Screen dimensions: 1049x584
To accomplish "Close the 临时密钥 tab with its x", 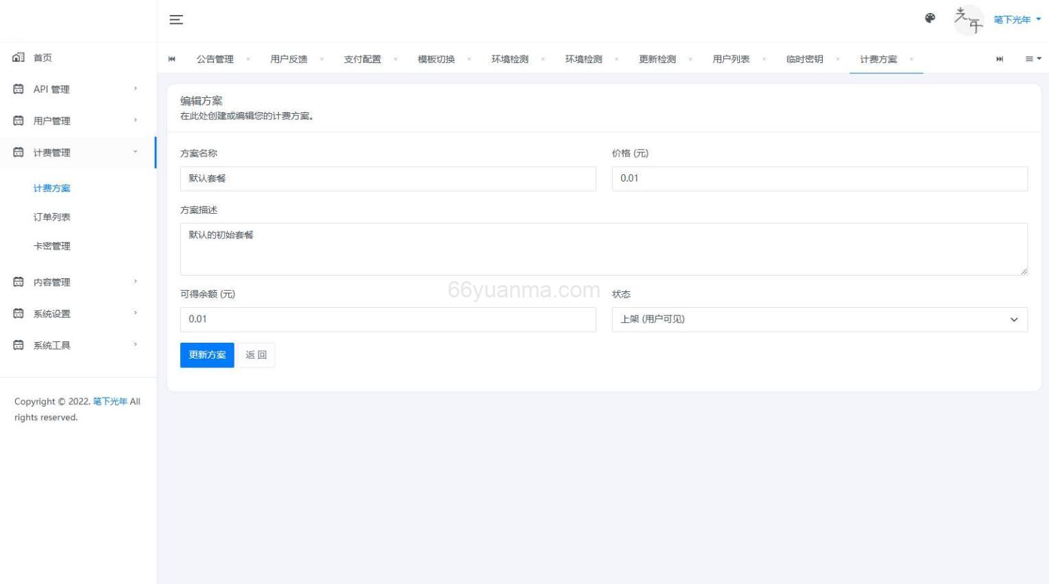I will pos(837,59).
